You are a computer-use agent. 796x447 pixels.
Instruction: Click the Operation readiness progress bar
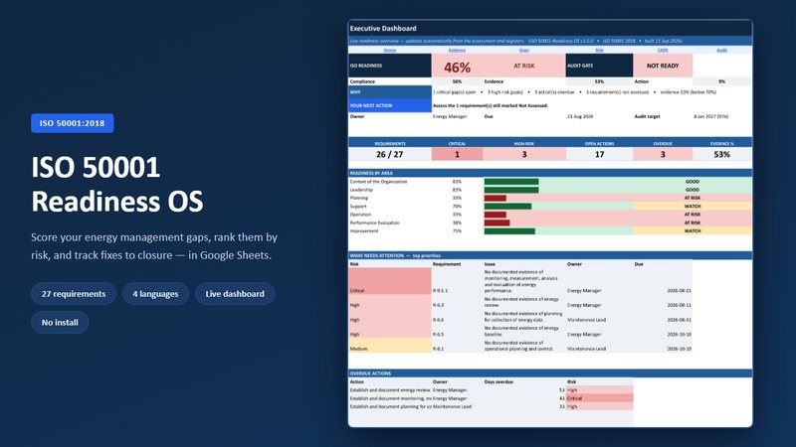pos(495,215)
